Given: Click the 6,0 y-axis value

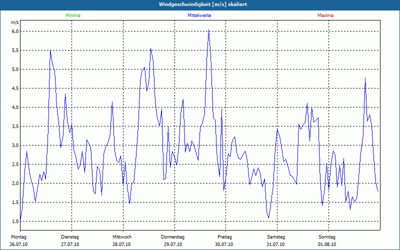Looking at the screenshot, I should (x=15, y=31).
